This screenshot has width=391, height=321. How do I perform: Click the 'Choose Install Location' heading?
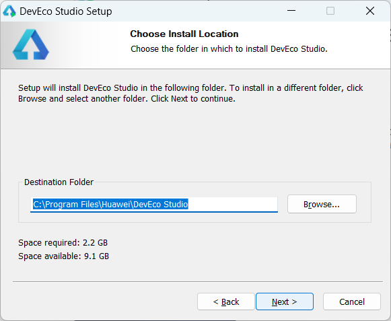[x=184, y=34]
